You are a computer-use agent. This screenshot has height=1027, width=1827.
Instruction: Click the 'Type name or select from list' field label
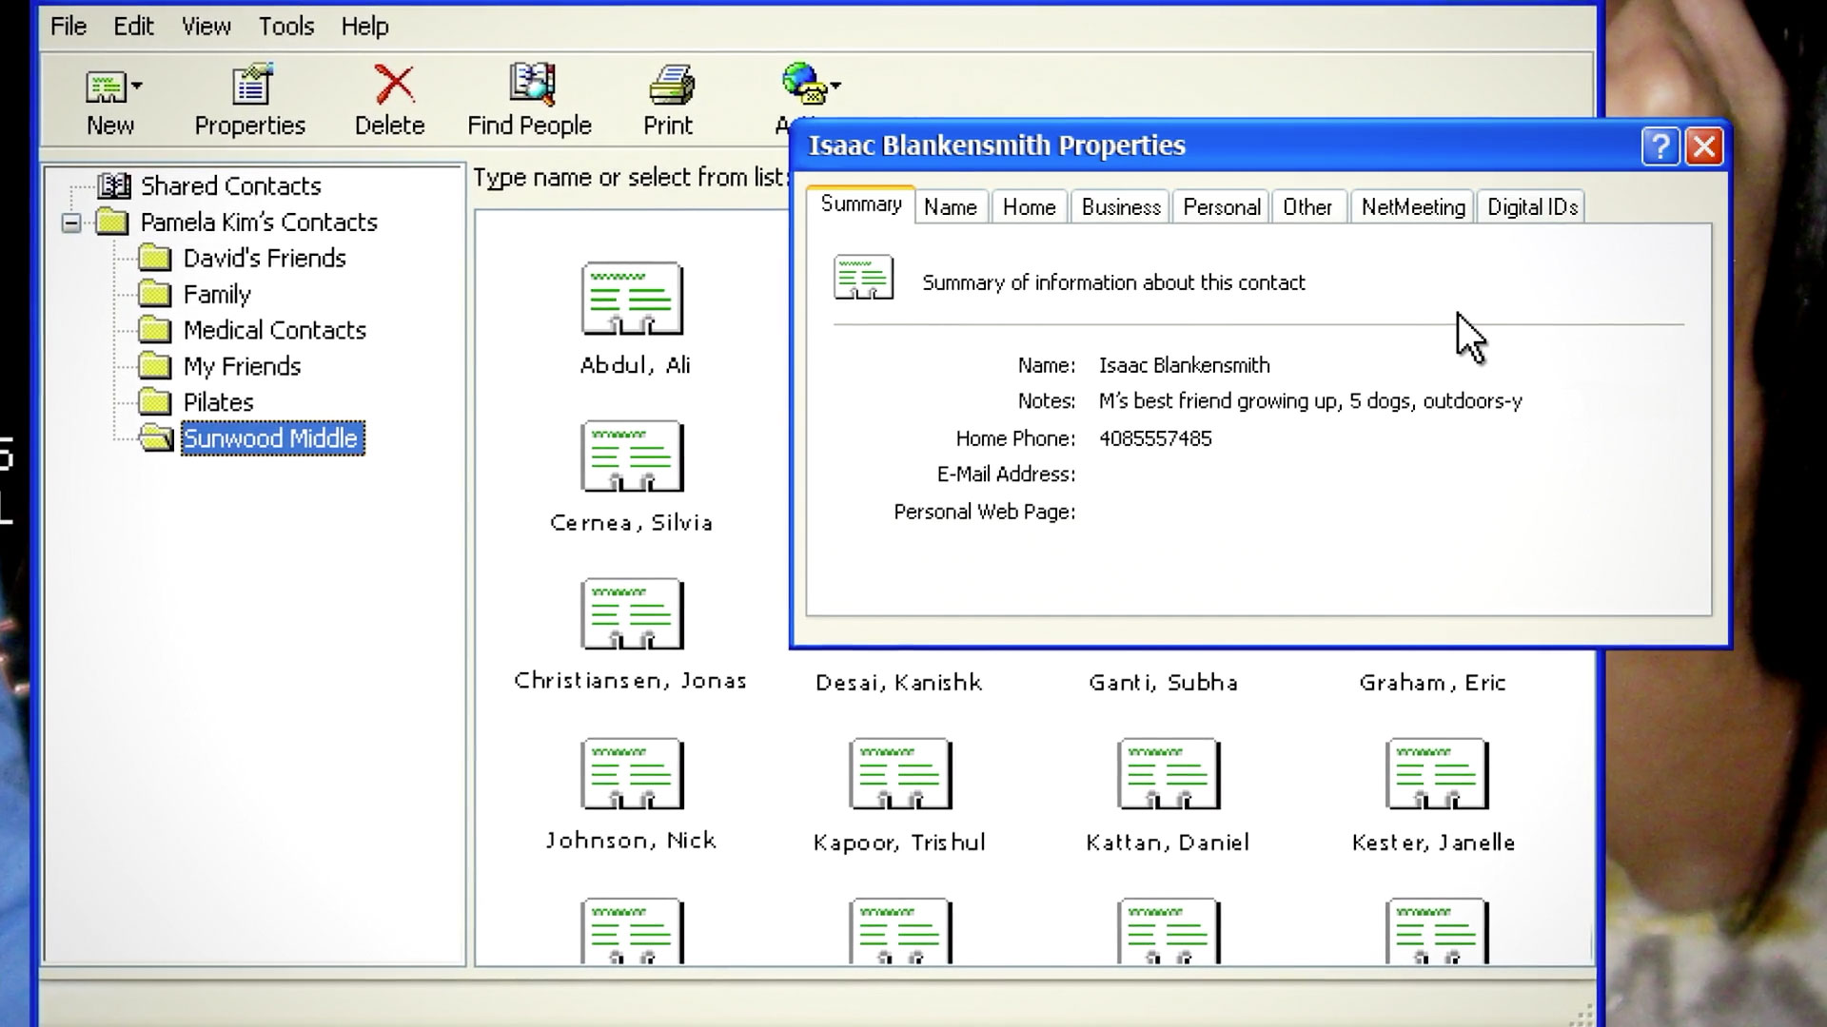tap(630, 178)
